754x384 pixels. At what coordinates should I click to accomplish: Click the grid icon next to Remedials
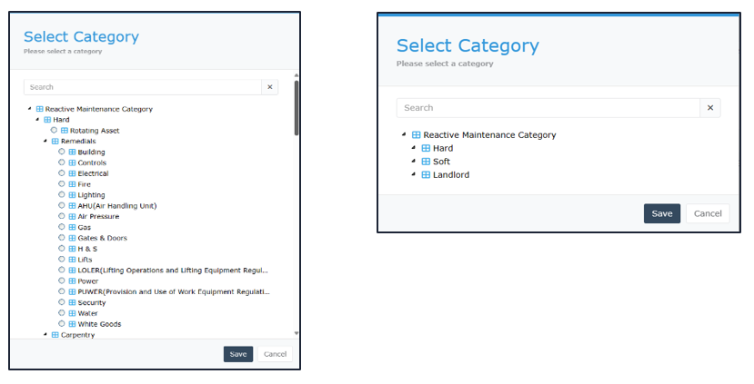click(x=55, y=141)
